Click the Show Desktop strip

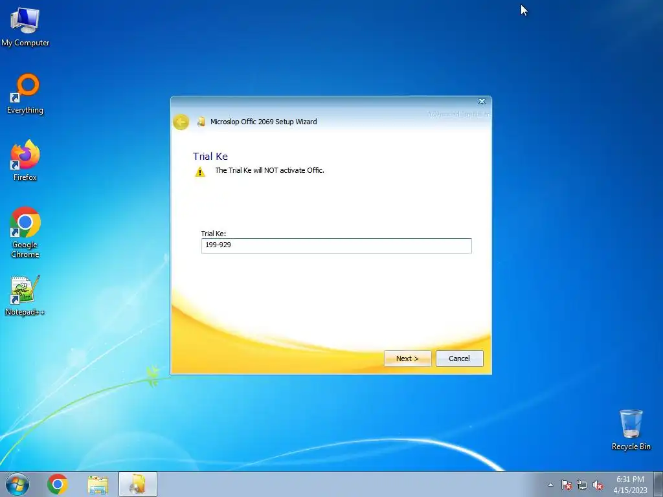(x=658, y=484)
